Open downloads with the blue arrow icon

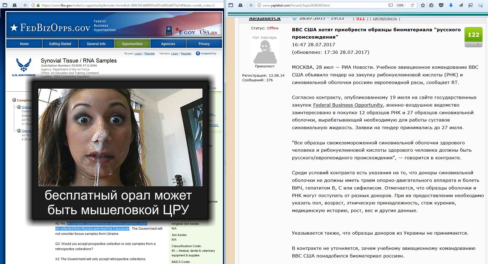coord(451,5)
